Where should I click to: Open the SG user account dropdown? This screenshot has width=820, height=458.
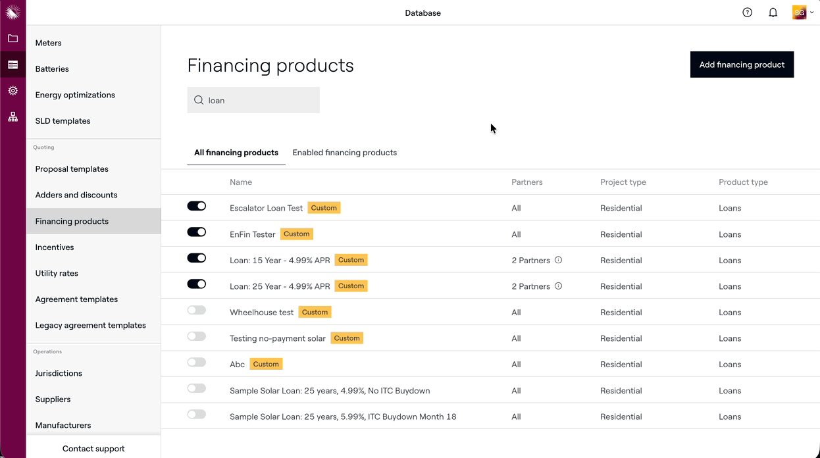point(803,13)
